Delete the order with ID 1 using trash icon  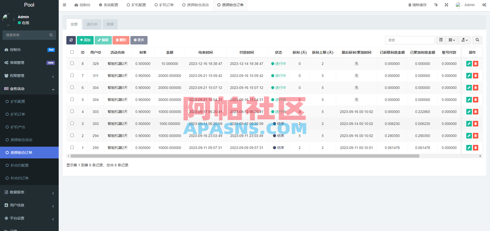475,148
